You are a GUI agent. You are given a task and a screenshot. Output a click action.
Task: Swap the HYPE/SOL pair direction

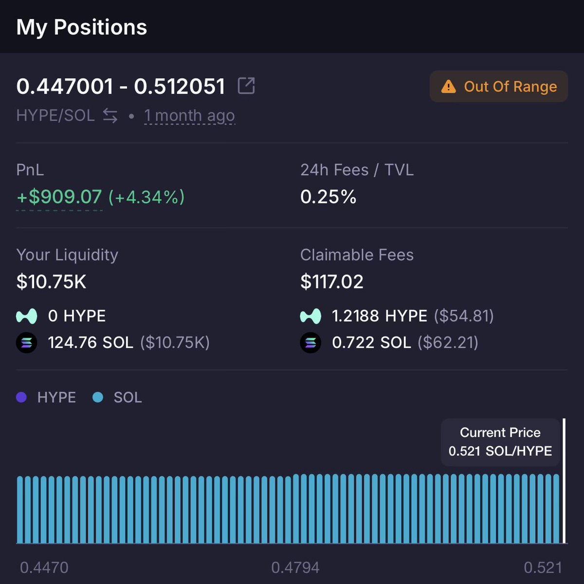(x=110, y=116)
